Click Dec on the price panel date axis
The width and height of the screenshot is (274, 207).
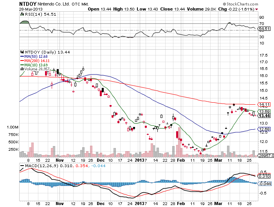[101, 160]
